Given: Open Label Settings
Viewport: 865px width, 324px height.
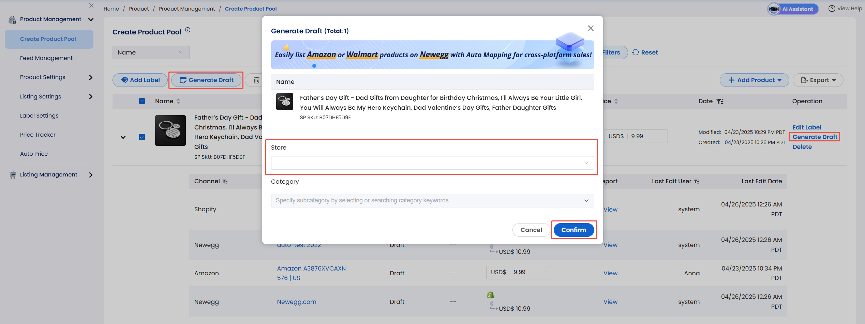Looking at the screenshot, I should (x=39, y=116).
